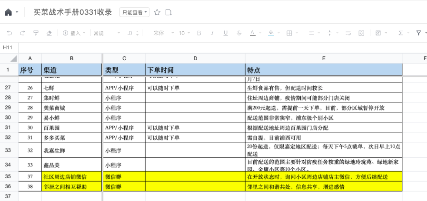This screenshot has width=427, height=201.
Task: Apply the font color
Action: 252,33
